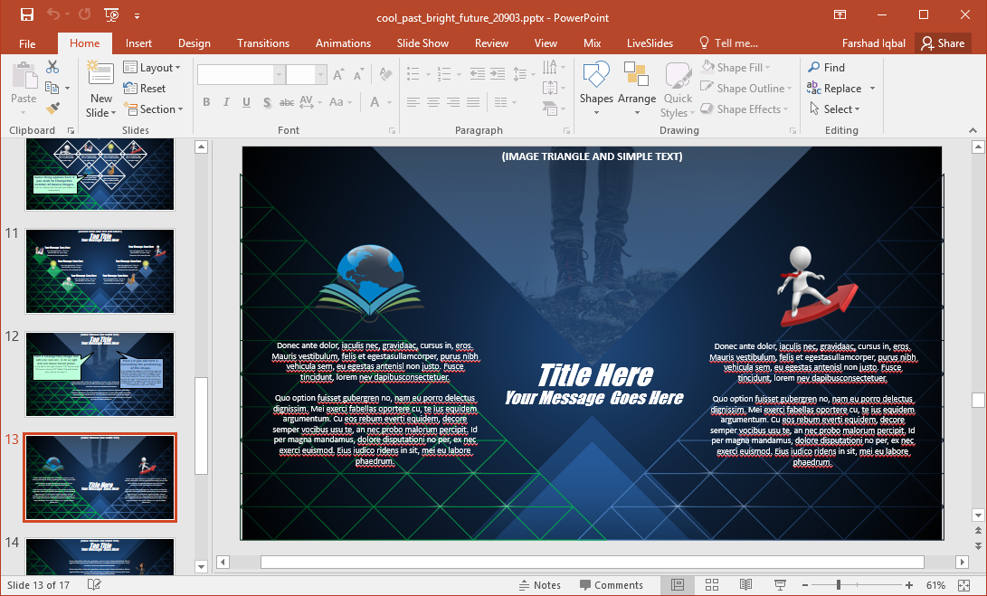Click the font color A button
Image resolution: width=987 pixels, height=596 pixels.
point(375,102)
